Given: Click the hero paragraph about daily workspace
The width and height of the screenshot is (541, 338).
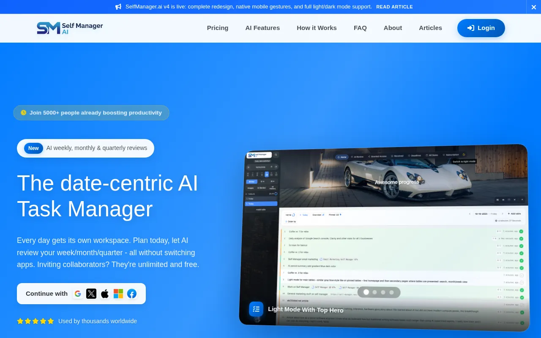Looking at the screenshot, I should pos(108,252).
